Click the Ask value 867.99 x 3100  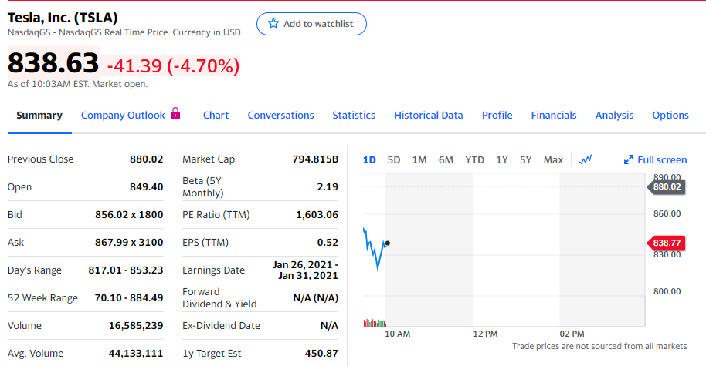pyautogui.click(x=129, y=243)
